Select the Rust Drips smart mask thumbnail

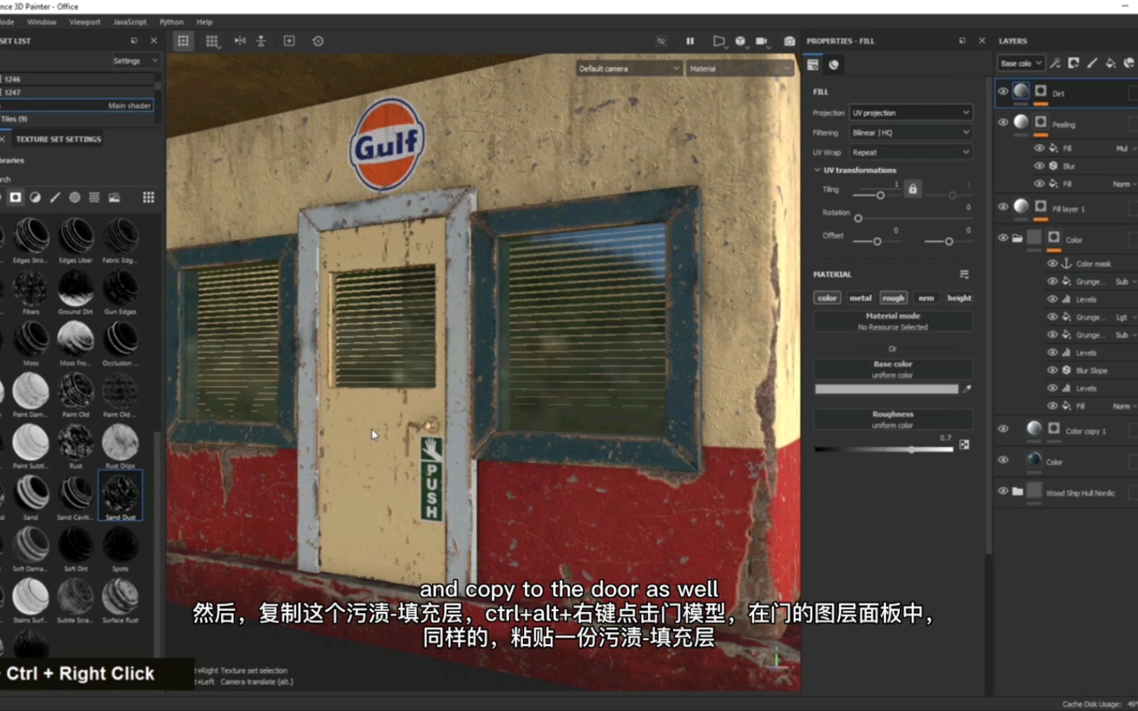click(x=120, y=444)
